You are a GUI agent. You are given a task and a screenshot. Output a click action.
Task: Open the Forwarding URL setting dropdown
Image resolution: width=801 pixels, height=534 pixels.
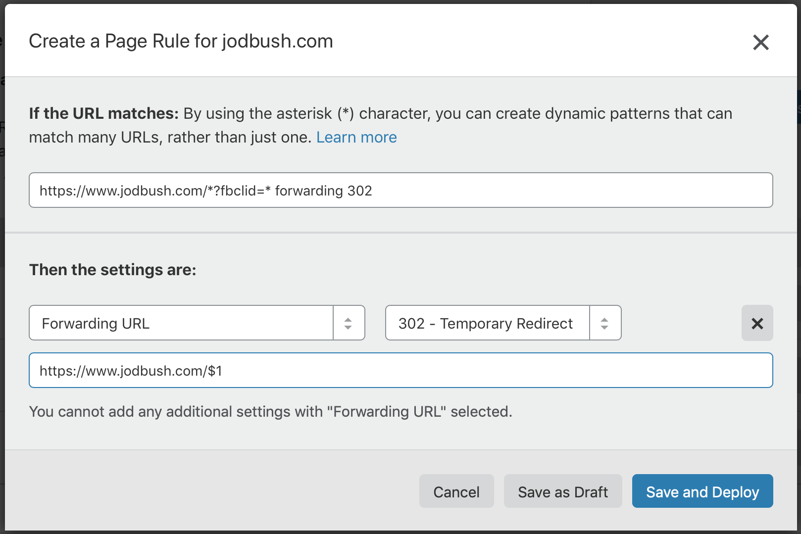(x=181, y=323)
